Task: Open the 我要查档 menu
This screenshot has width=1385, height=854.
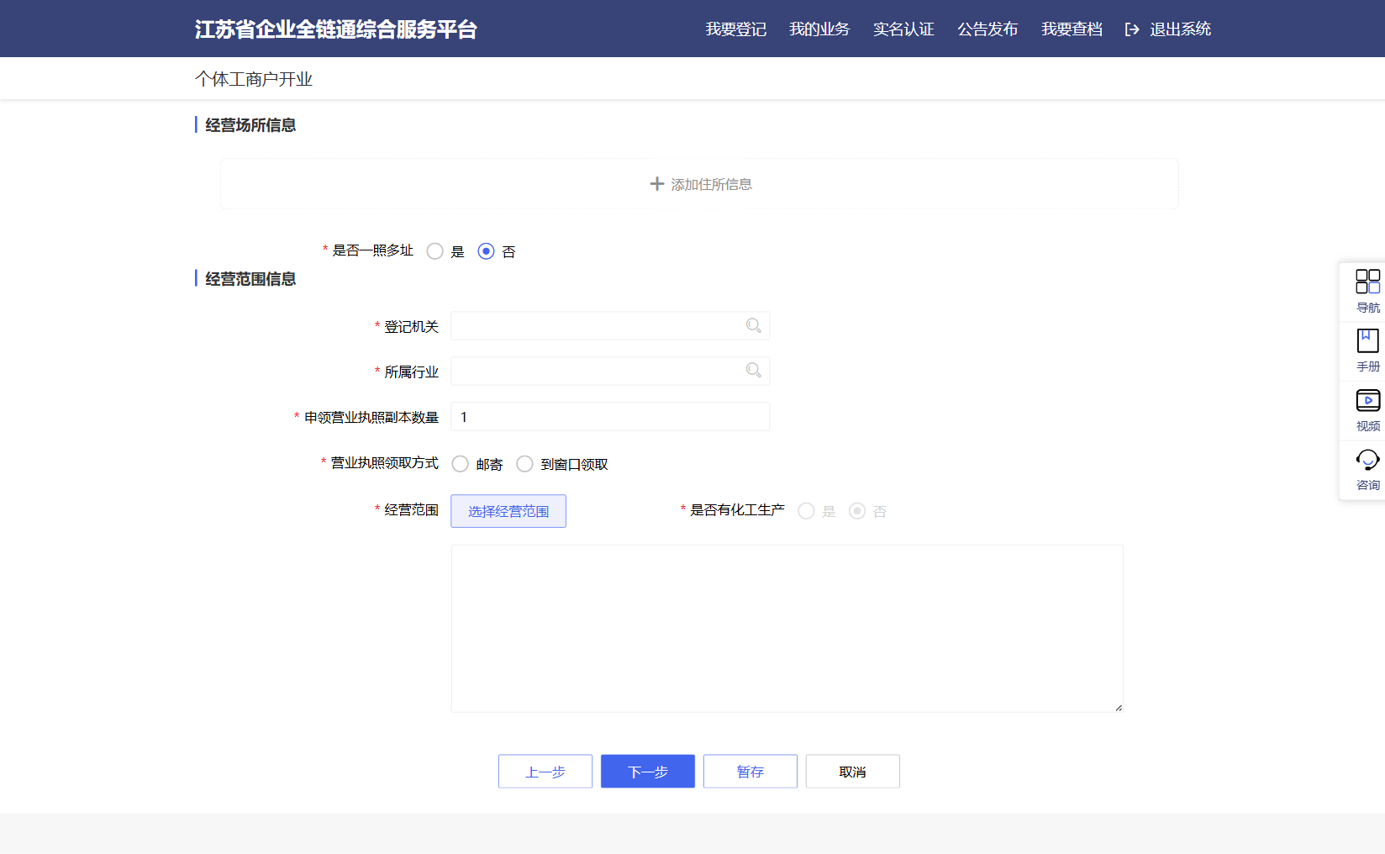Action: pyautogui.click(x=1072, y=29)
